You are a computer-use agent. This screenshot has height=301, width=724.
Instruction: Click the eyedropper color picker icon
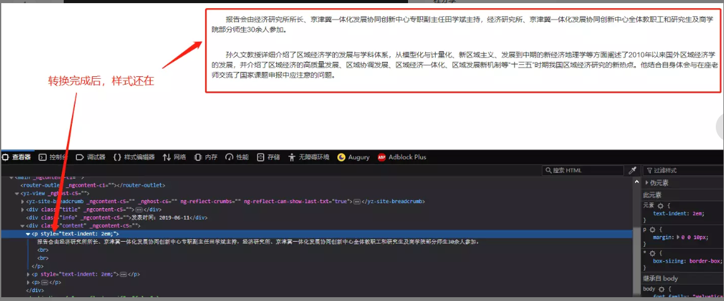(633, 170)
